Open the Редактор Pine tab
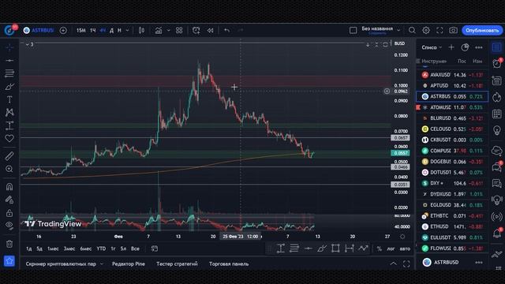This screenshot has width=505, height=284. tap(129, 263)
